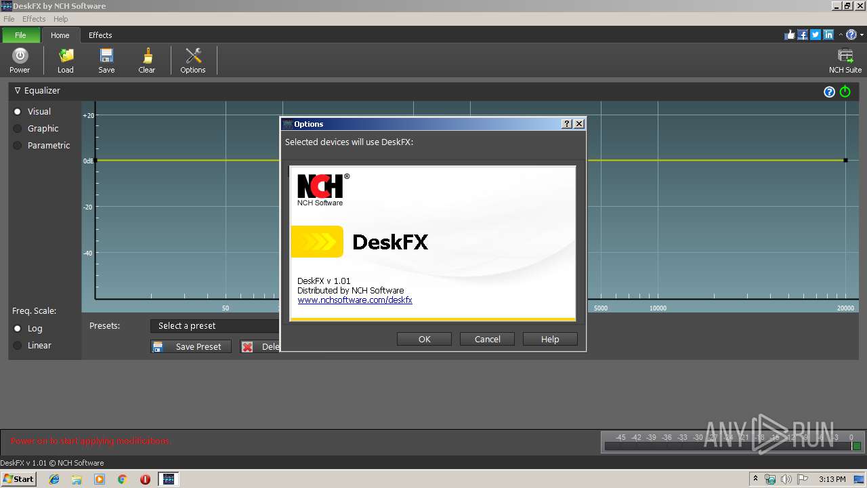The width and height of the screenshot is (867, 488).
Task: Open the Load toolbar icon
Action: 66,60
